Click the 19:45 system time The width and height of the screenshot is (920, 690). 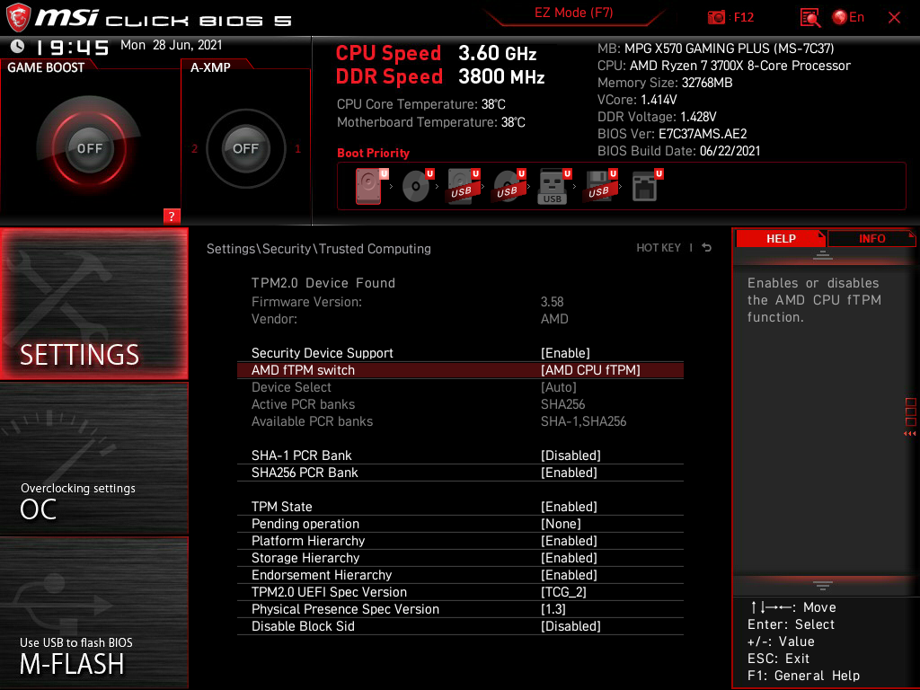[x=72, y=47]
